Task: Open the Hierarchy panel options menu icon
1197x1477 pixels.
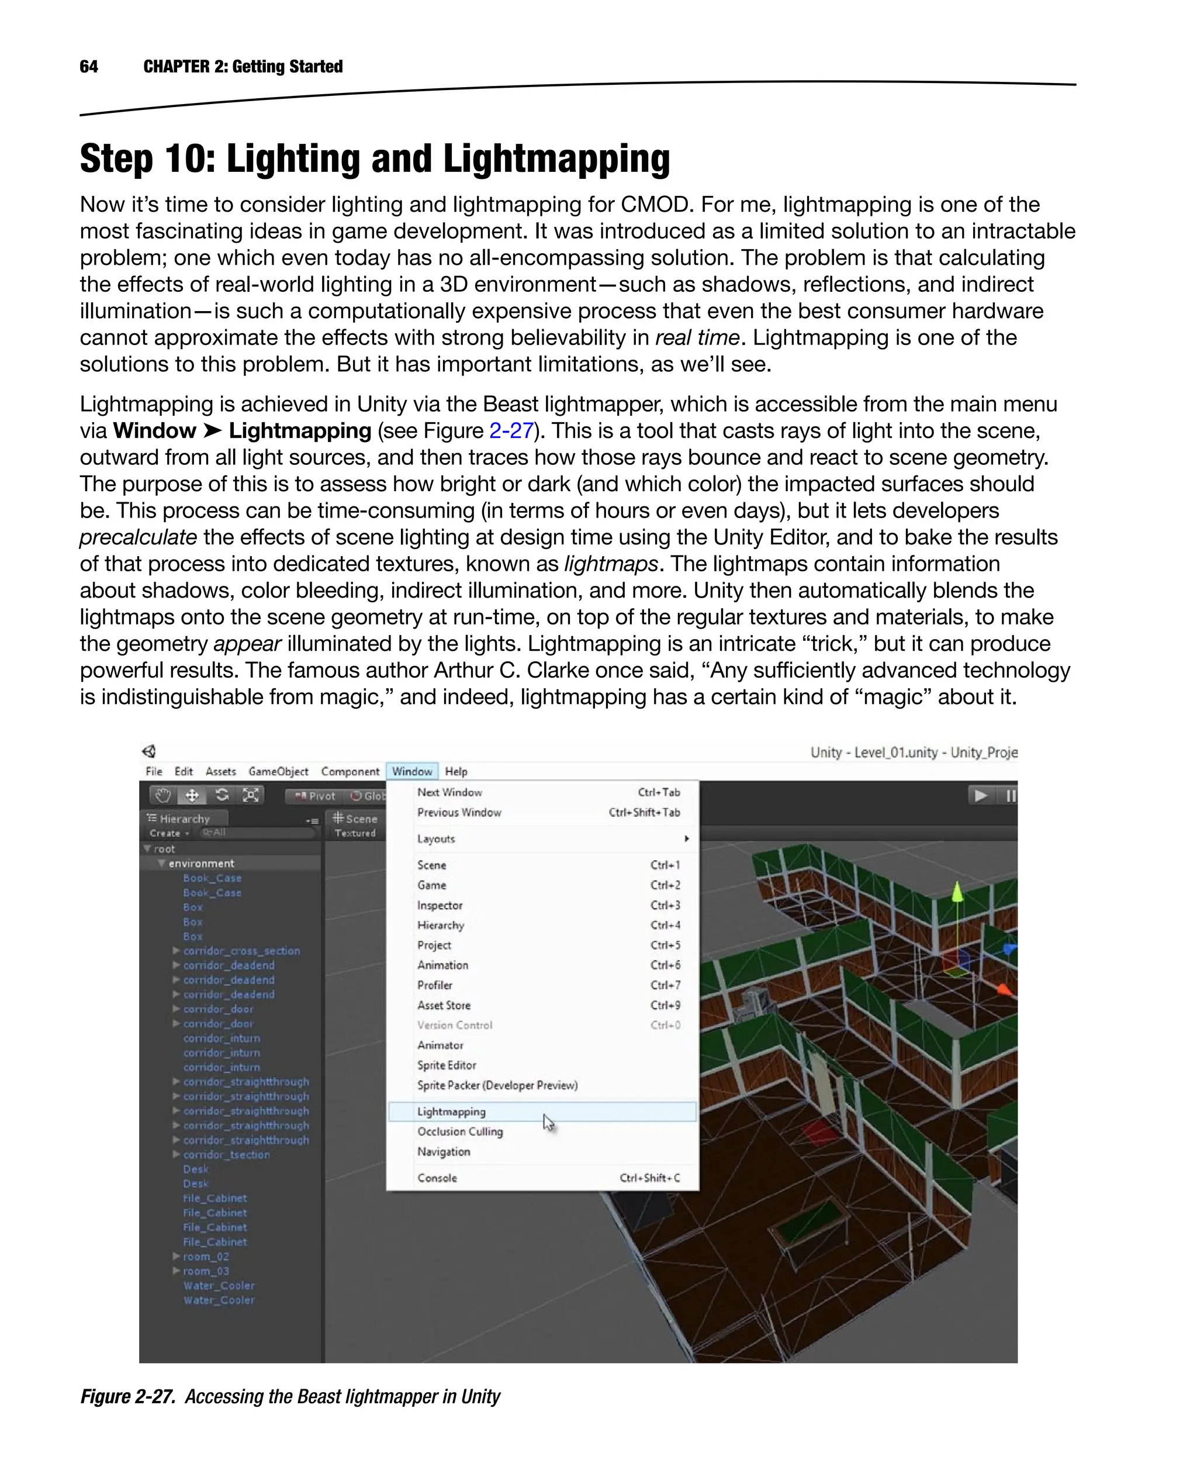Action: point(312,820)
